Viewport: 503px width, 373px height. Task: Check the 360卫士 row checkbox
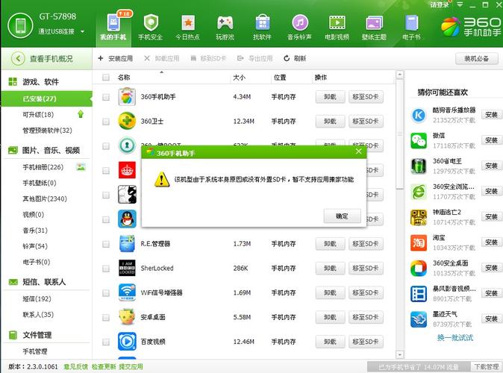[x=105, y=122]
